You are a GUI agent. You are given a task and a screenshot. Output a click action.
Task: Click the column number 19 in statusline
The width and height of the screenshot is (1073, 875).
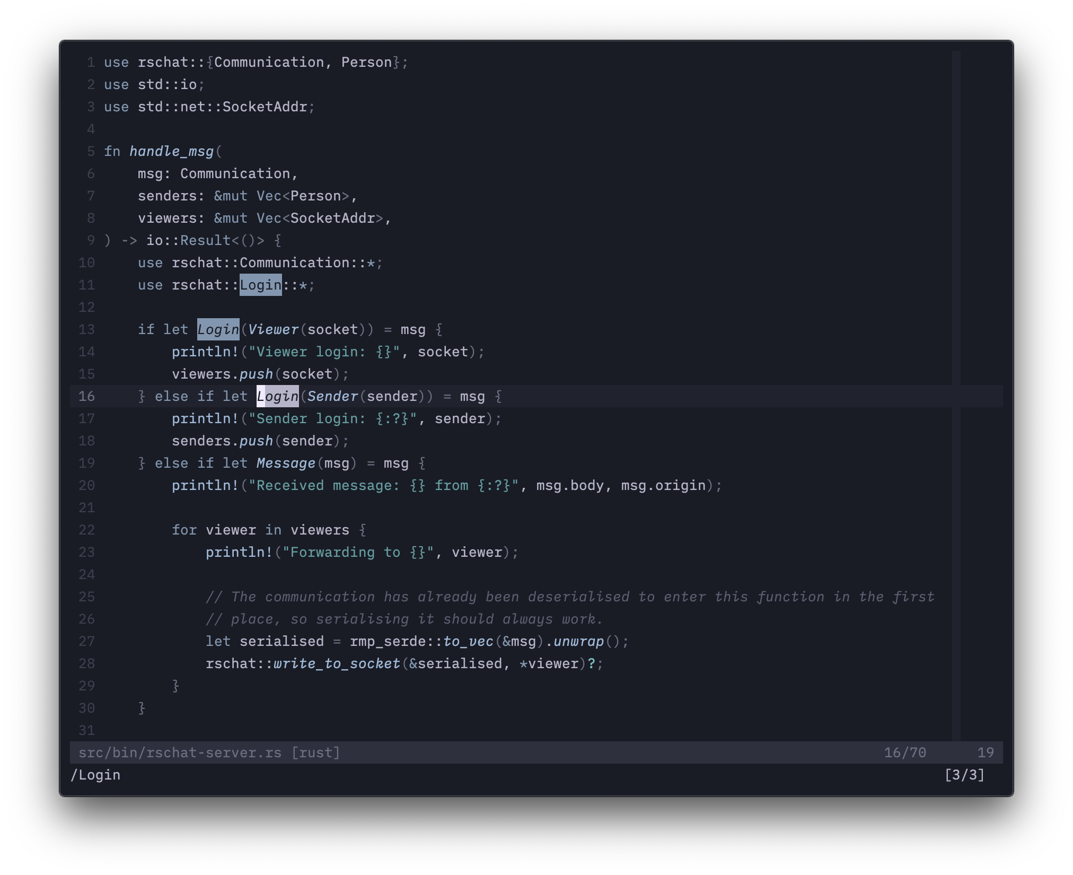(985, 753)
